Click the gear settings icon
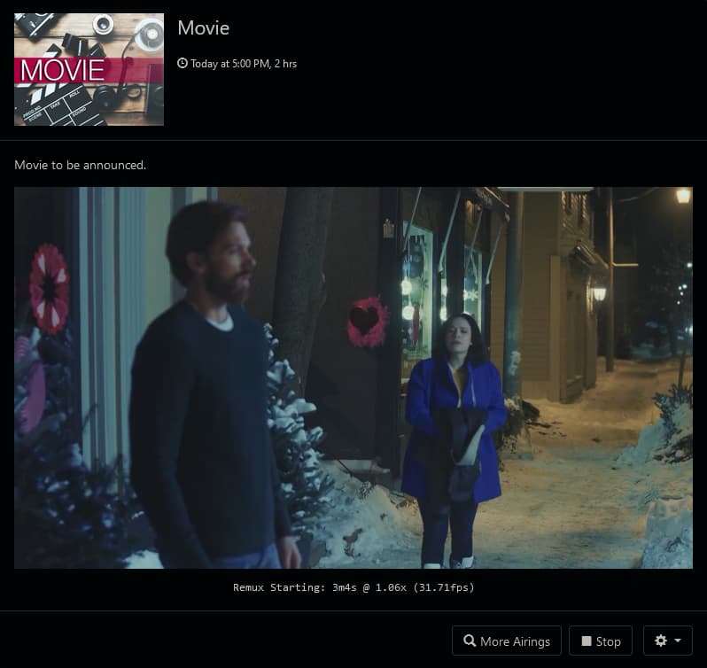 tap(660, 641)
